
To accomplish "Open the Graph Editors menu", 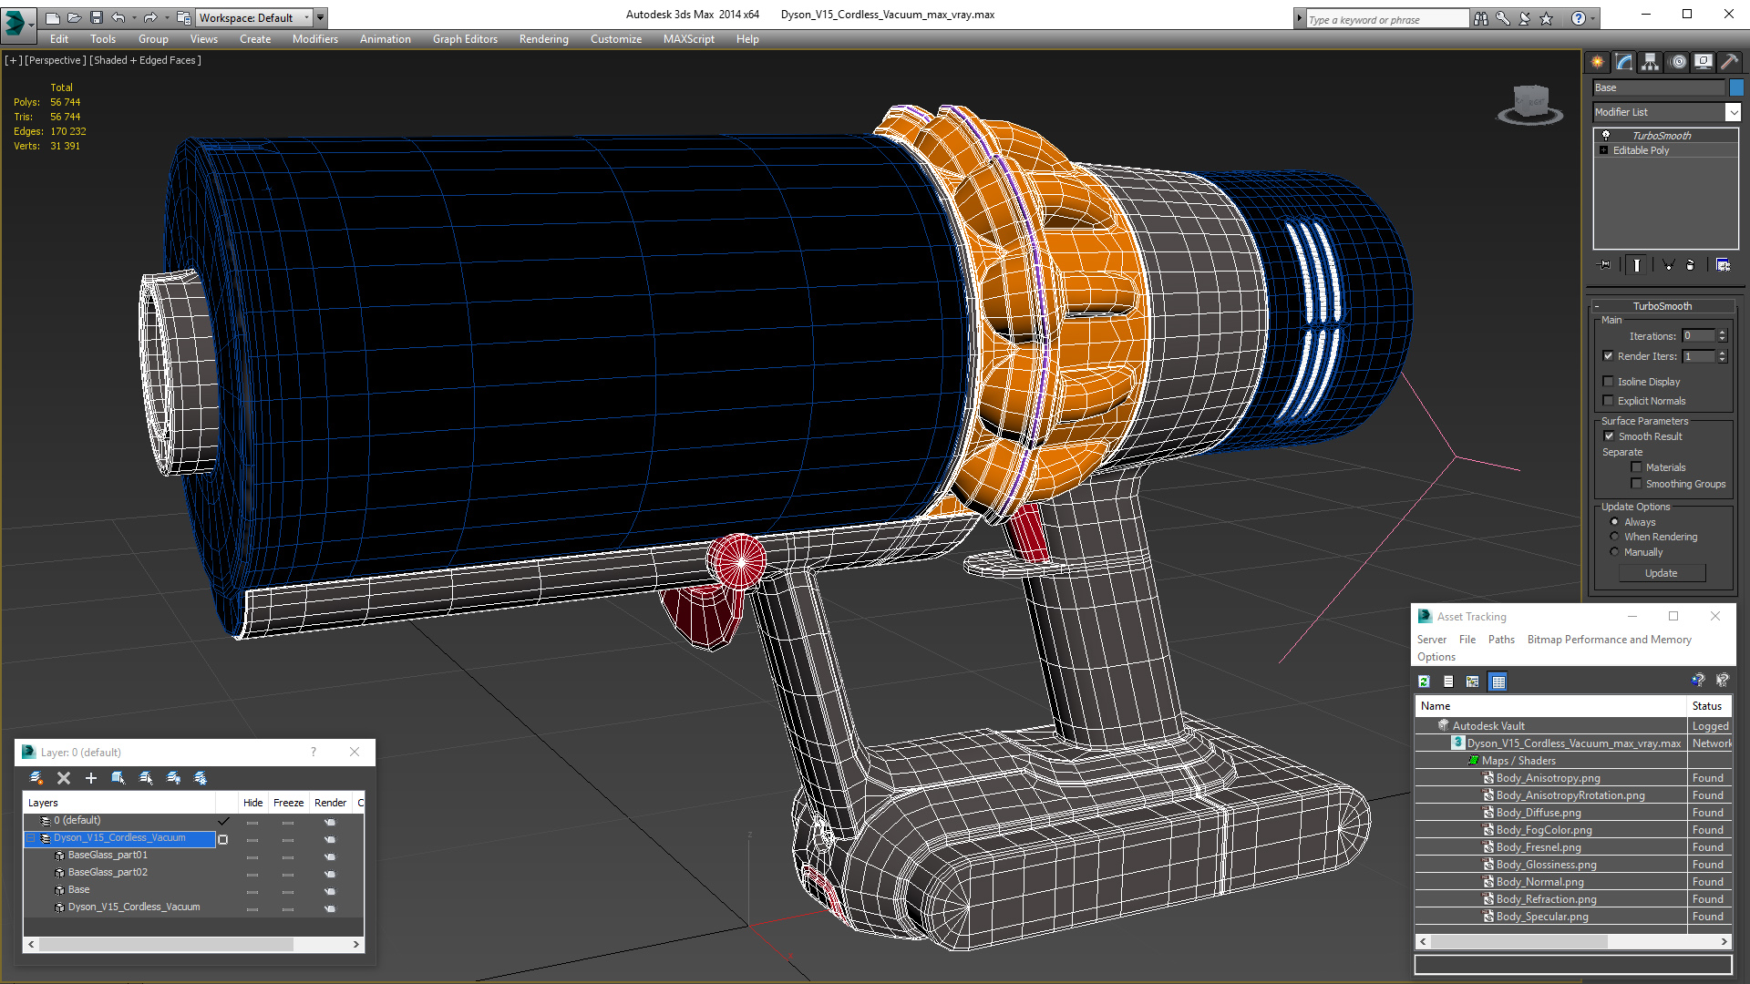I will tap(465, 39).
